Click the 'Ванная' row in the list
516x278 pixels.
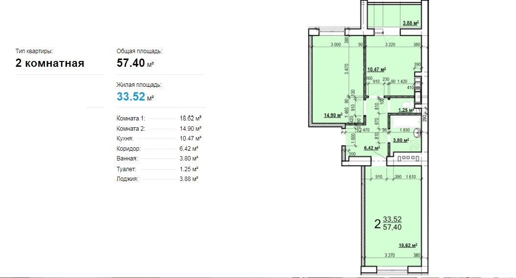point(159,159)
